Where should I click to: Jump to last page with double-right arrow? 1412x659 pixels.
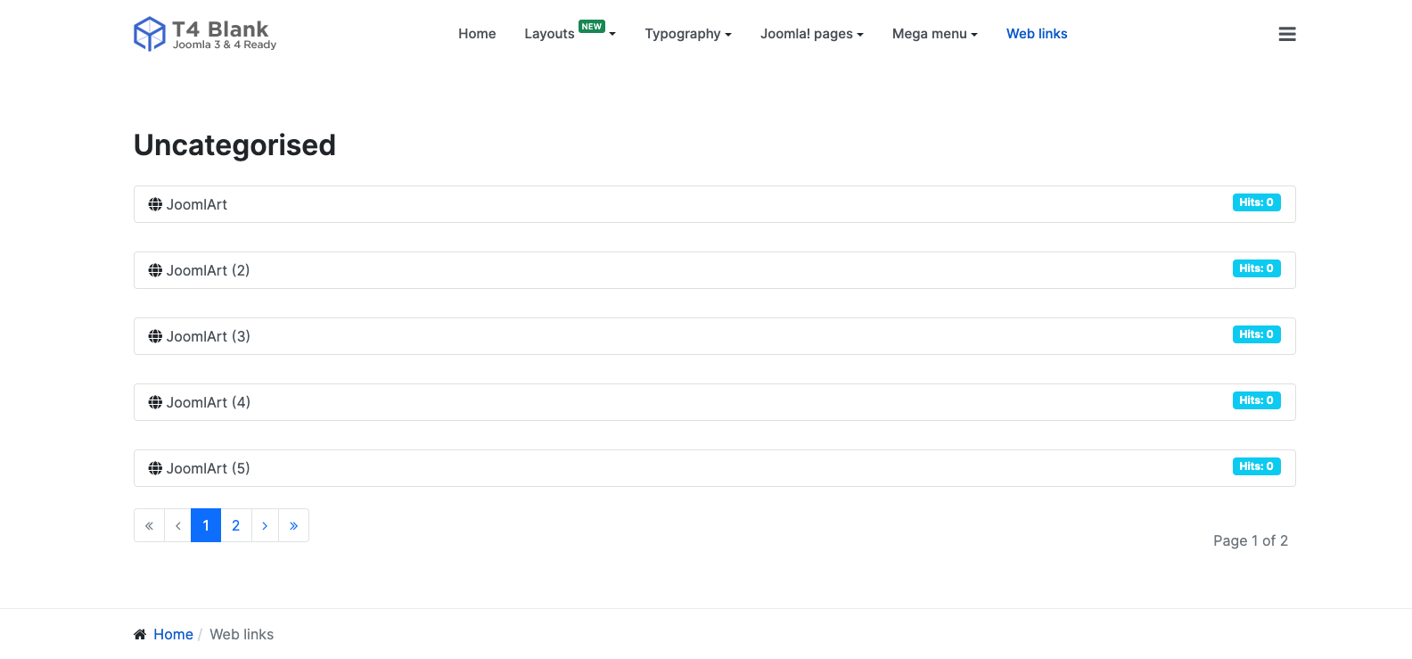[x=293, y=525]
